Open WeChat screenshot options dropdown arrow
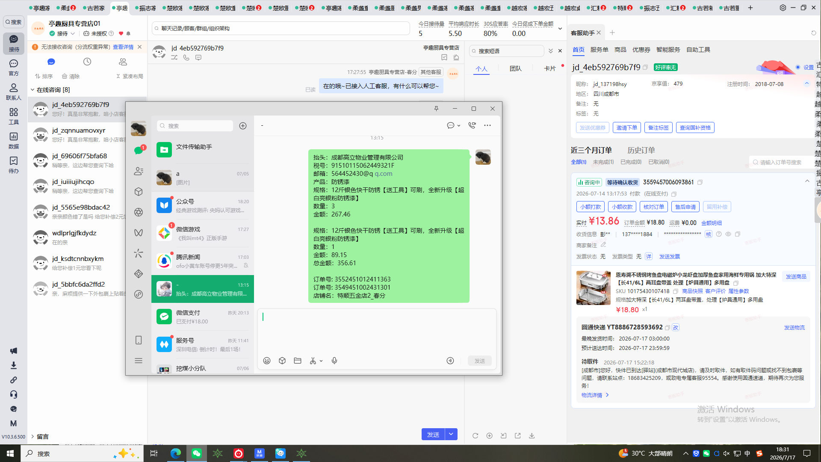Screen dimensions: 821x462 click(x=321, y=361)
